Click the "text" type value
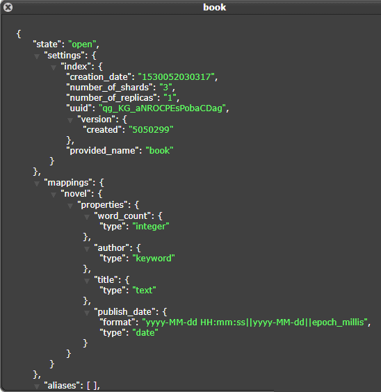Viewport: 381px width, 392px height. tap(144, 291)
